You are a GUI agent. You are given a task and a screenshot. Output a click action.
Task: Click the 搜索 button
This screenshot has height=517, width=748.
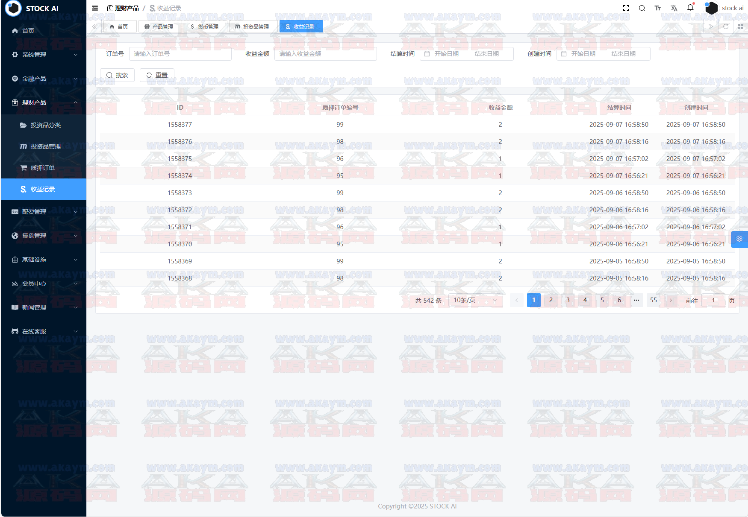pos(117,75)
